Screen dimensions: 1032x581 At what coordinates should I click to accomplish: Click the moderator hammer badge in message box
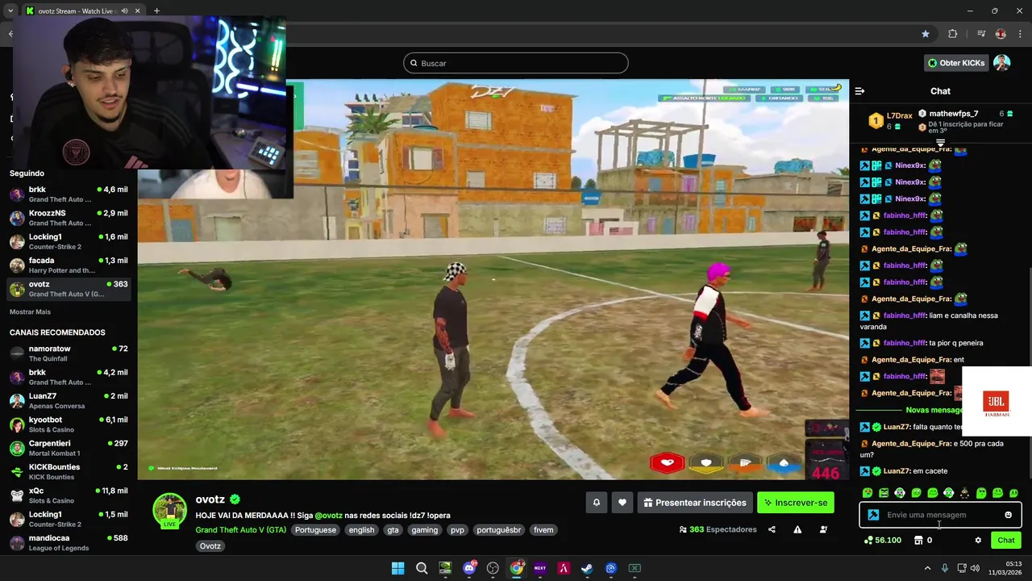(873, 515)
